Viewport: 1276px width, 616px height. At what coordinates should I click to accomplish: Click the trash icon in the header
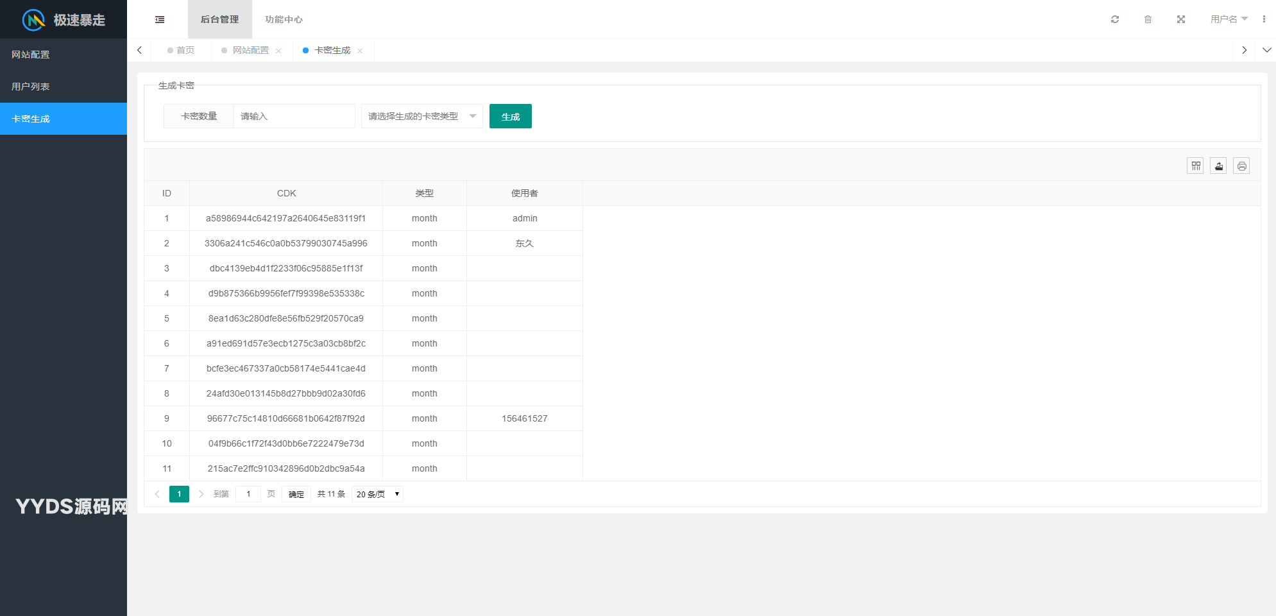click(x=1148, y=19)
